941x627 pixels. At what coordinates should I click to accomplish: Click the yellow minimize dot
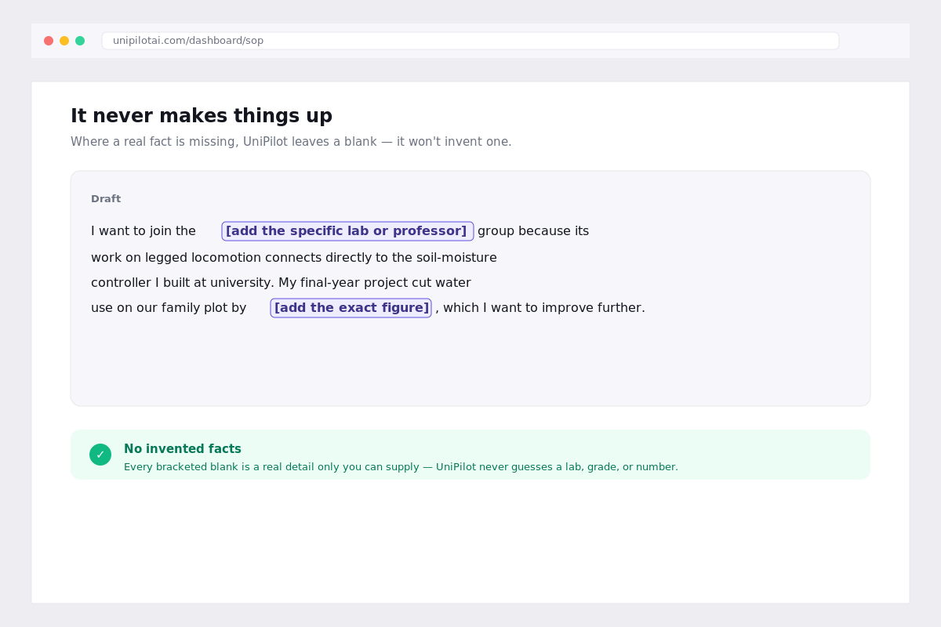[x=64, y=41]
